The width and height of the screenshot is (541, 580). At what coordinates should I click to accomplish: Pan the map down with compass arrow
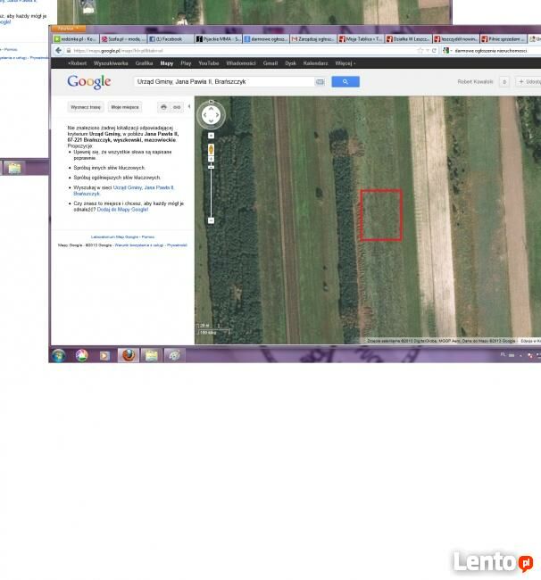211,121
